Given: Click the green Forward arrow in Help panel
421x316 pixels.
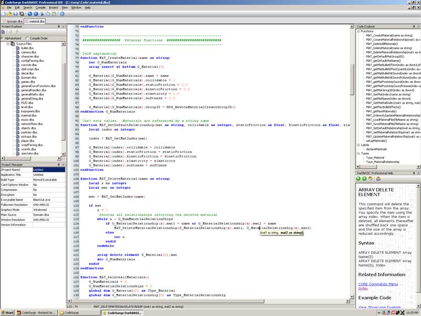Looking at the screenshot, I should (x=364, y=179).
